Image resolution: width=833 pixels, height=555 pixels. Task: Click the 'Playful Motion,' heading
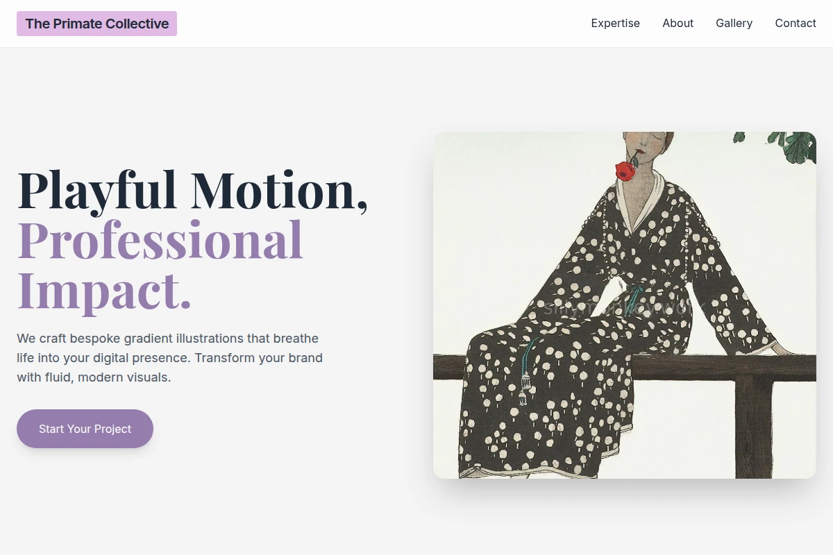(192, 190)
